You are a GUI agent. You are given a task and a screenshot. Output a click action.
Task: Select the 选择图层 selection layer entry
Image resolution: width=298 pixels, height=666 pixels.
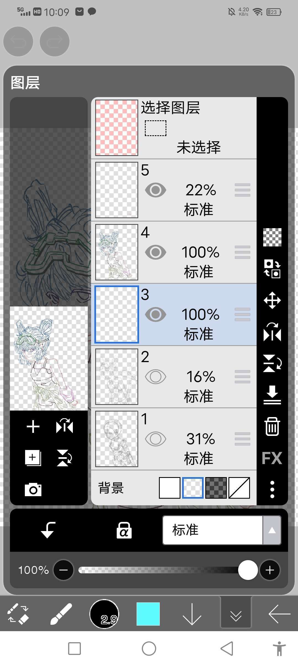(x=174, y=128)
